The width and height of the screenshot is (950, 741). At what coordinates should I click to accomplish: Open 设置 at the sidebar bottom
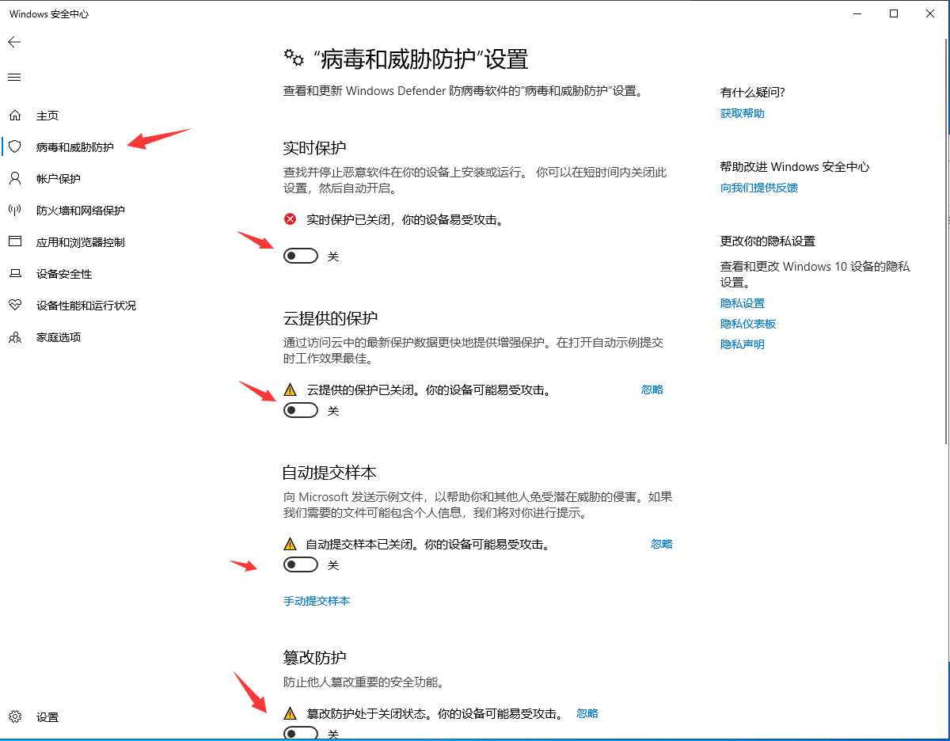click(47, 717)
